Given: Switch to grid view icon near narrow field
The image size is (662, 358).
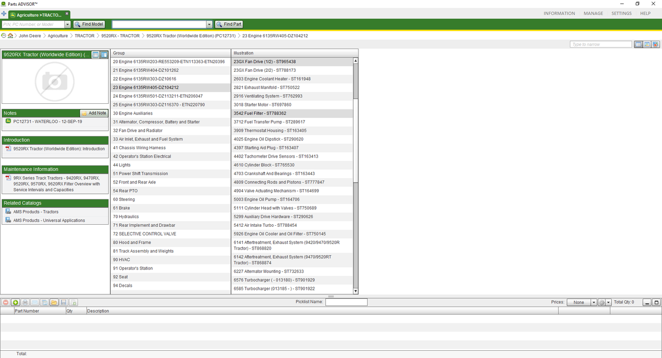Looking at the screenshot, I should tap(647, 44).
